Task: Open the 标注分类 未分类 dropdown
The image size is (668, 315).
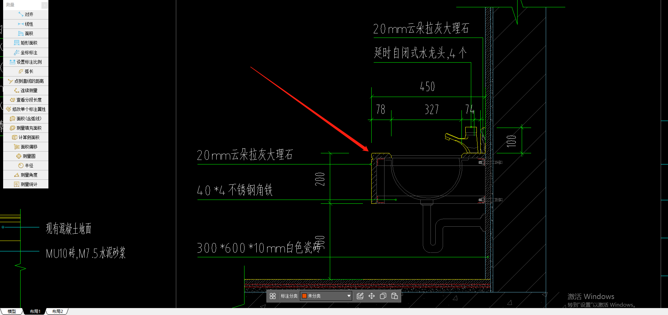Action: [x=326, y=296]
